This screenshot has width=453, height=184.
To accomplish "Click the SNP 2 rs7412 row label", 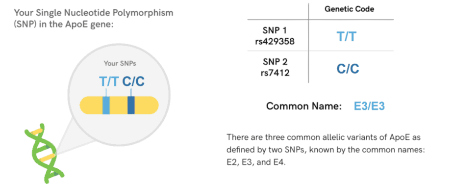I will click(x=276, y=67).
